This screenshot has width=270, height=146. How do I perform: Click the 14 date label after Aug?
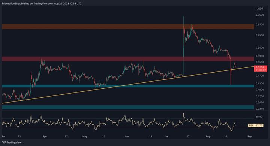pyautogui.click(x=226, y=137)
